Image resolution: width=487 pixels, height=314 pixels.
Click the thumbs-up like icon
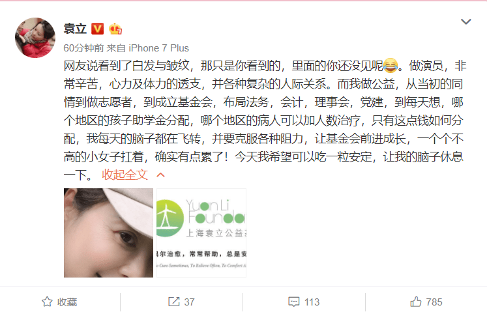(416, 302)
